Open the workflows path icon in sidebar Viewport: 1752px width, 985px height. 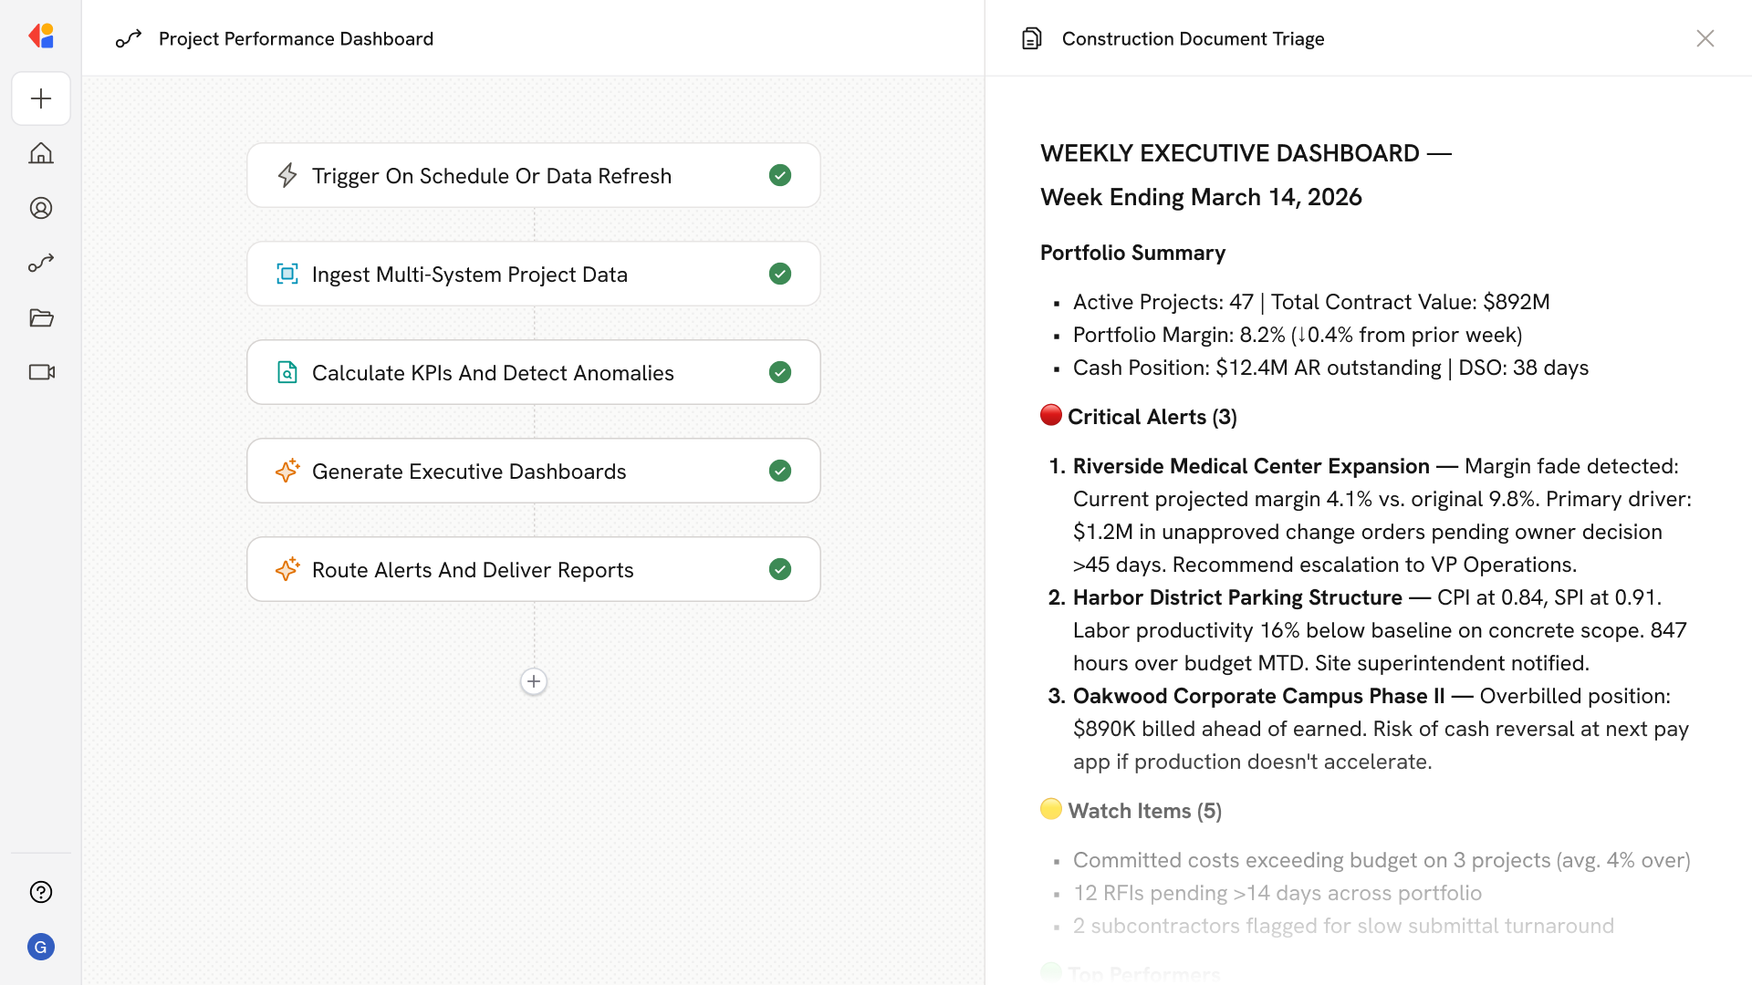(41, 263)
